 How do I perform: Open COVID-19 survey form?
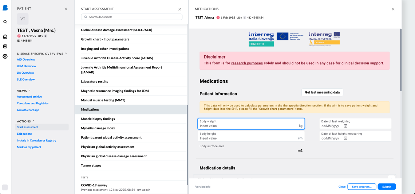131,187
